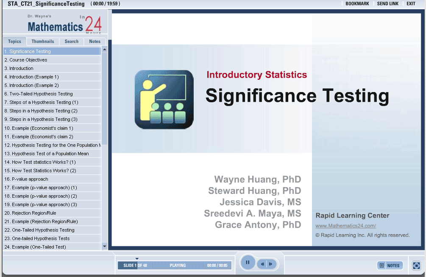Go to the previous slide
This screenshot has height=277, width=426.
point(263,264)
